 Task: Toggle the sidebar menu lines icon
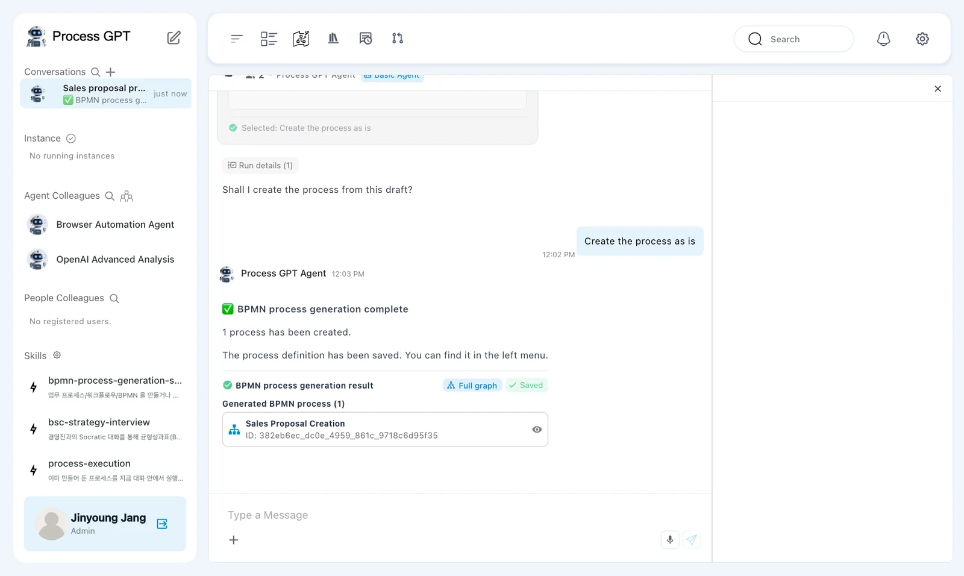[x=237, y=39]
